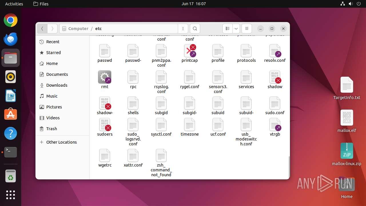Select the timezone file
This screenshot has width=366, height=206.
tap(190, 124)
